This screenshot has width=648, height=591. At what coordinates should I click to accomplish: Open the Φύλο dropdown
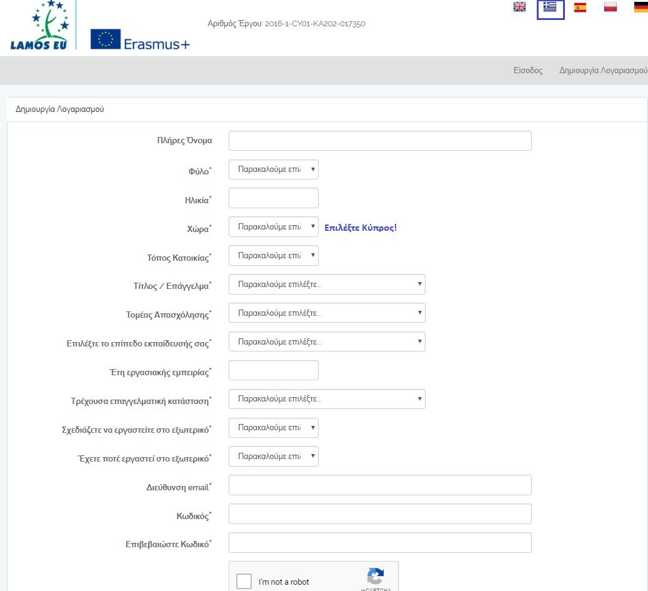pos(274,169)
